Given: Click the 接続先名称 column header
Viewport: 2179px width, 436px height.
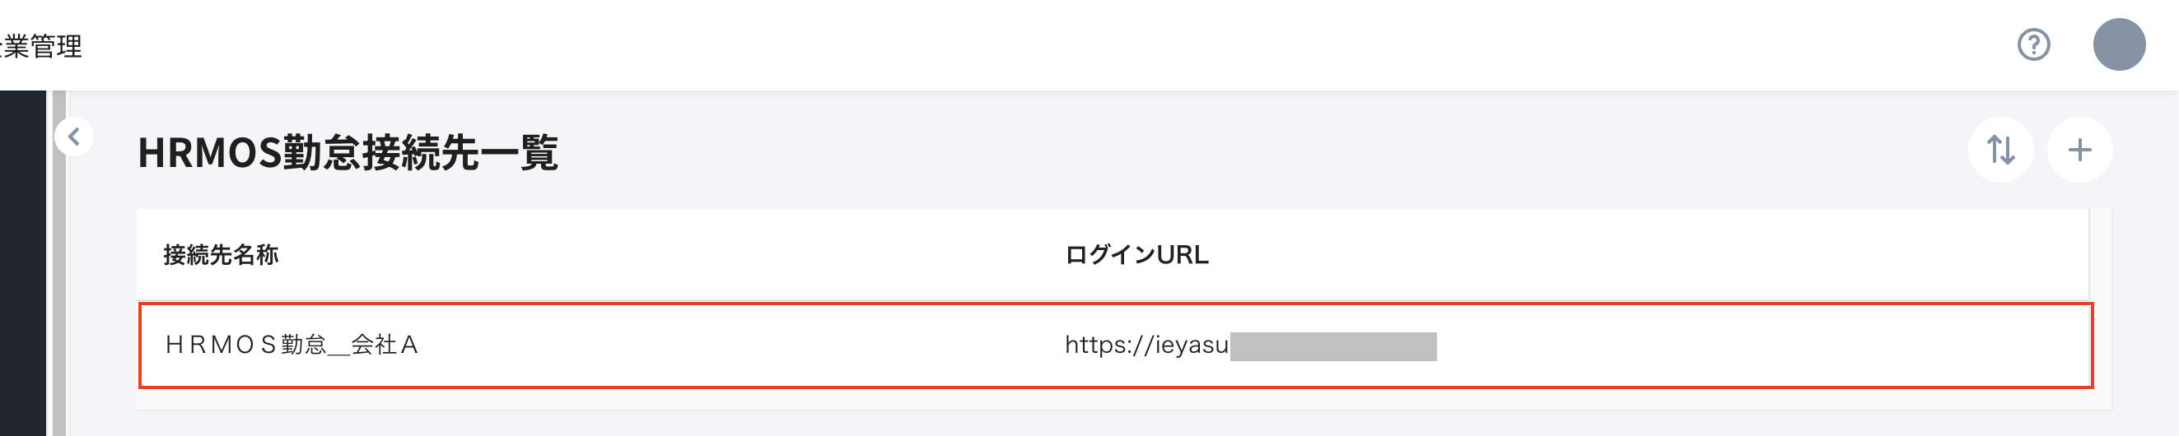Looking at the screenshot, I should click(221, 254).
